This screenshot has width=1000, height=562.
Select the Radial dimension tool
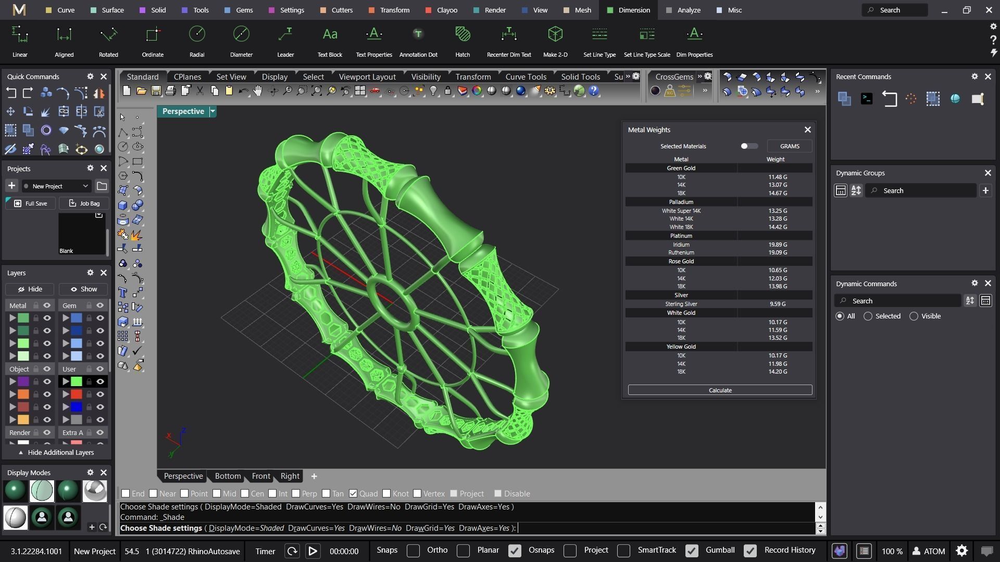tap(197, 41)
